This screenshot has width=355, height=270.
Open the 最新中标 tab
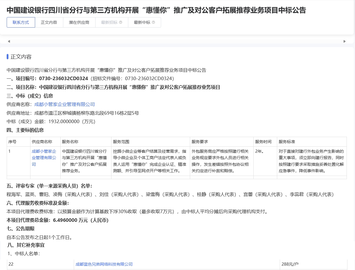[145, 22]
